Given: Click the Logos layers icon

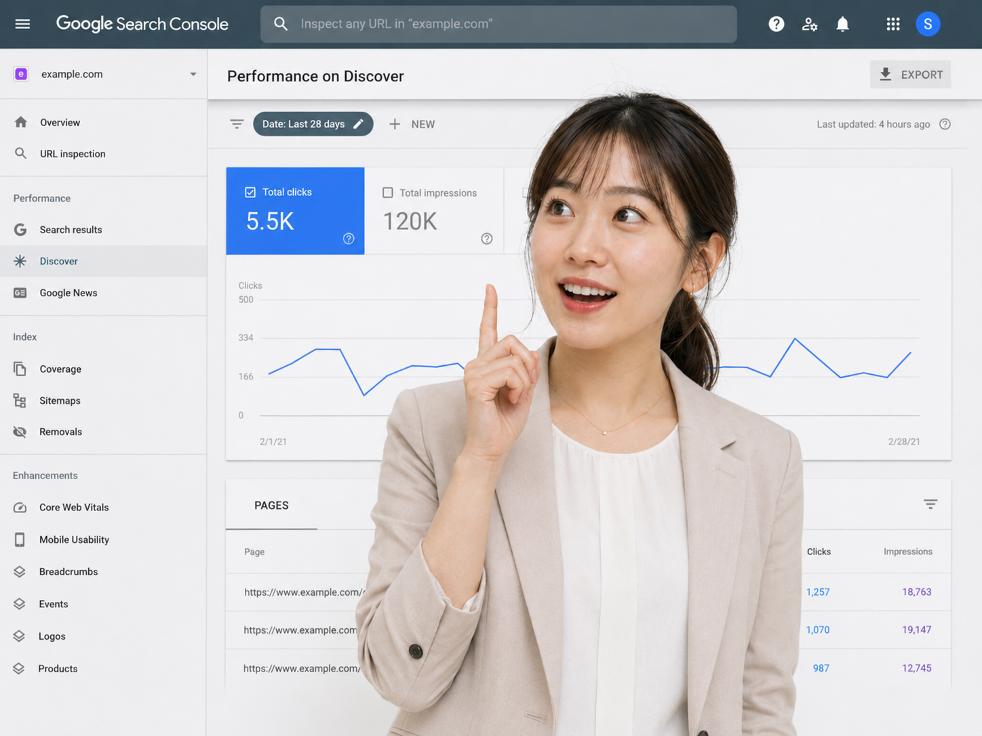Looking at the screenshot, I should pos(19,636).
